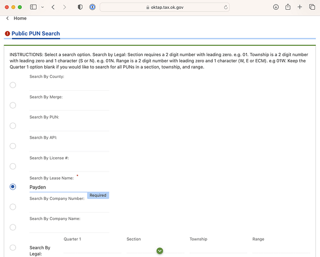Select the Search By API radio button
This screenshot has height=257, width=320.
pyautogui.click(x=13, y=146)
